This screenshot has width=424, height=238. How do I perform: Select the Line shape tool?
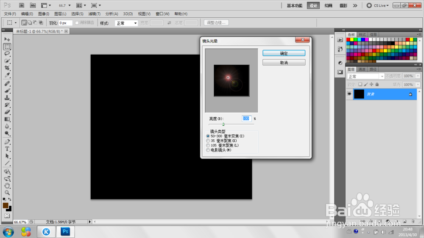[x=7, y=163]
